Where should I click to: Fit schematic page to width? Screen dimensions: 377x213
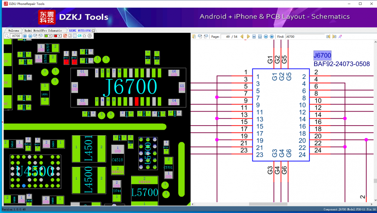(254, 37)
